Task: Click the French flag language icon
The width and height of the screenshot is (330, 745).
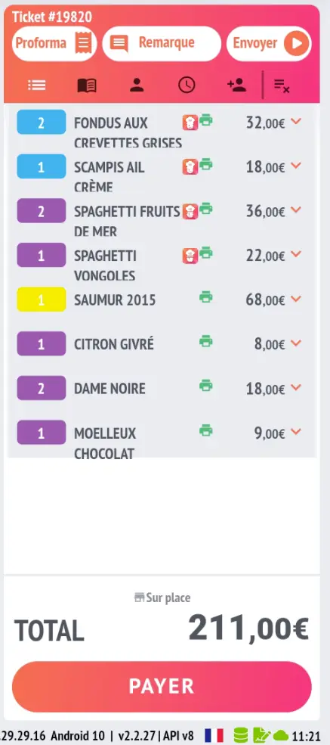Action: pos(214,735)
